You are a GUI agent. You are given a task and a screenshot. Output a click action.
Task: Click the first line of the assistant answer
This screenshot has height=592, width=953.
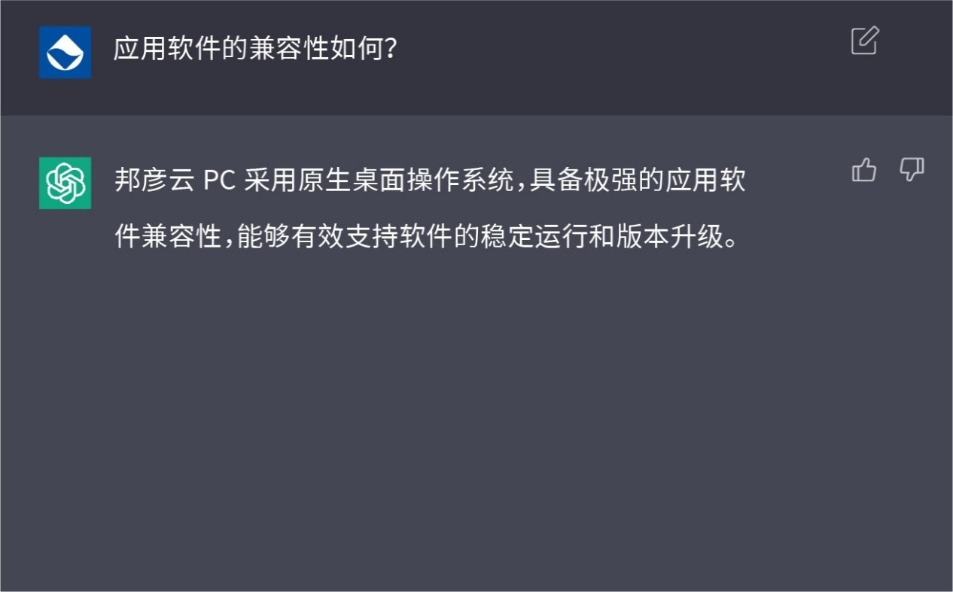[430, 181]
